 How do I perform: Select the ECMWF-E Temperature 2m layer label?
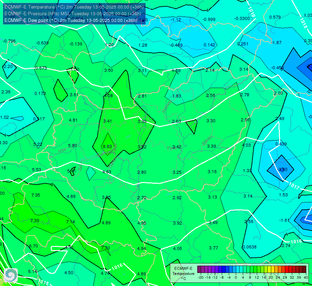pos(74,7)
